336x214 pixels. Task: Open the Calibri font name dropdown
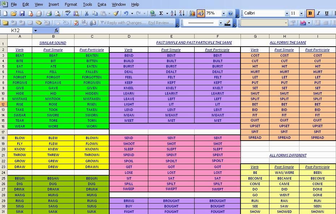(x=287, y=13)
